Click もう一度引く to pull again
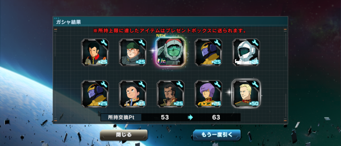 (217, 135)
